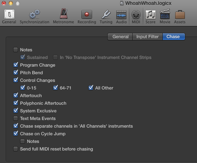Open Metronome settings icon

[64, 14]
